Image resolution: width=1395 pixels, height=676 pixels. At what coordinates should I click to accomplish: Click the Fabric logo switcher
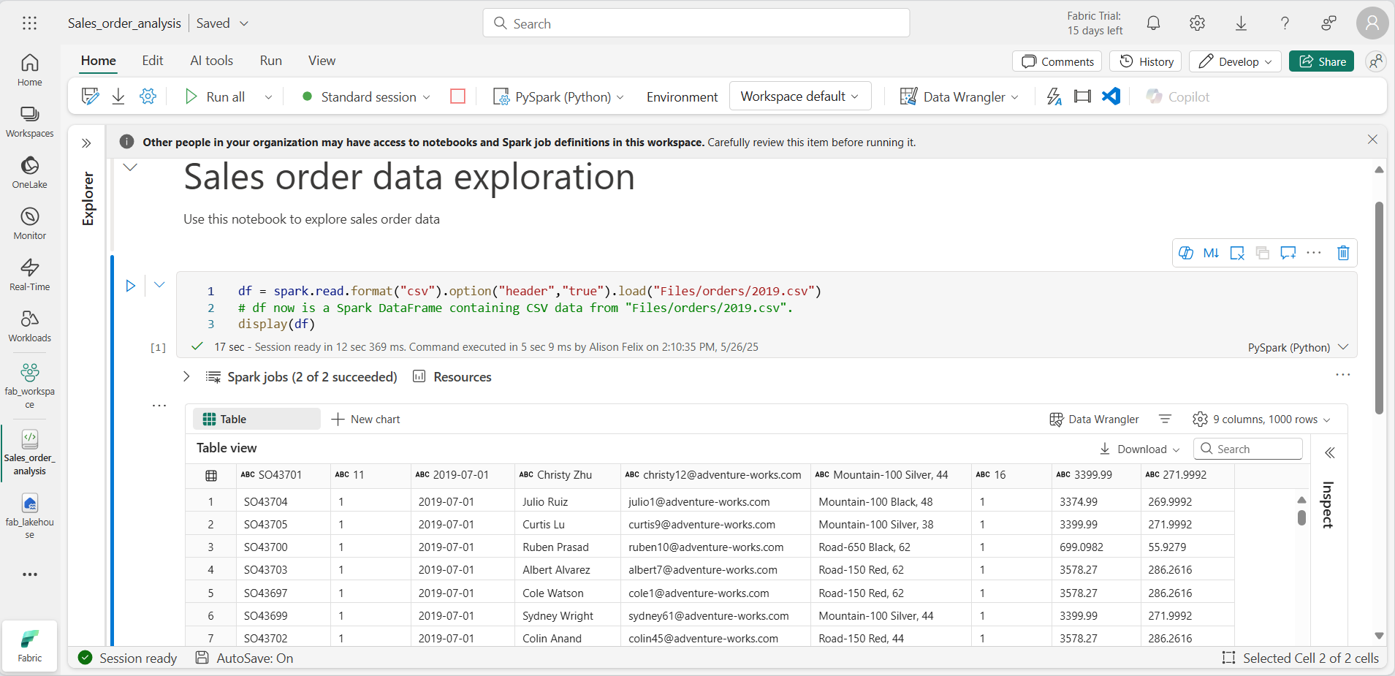click(29, 645)
